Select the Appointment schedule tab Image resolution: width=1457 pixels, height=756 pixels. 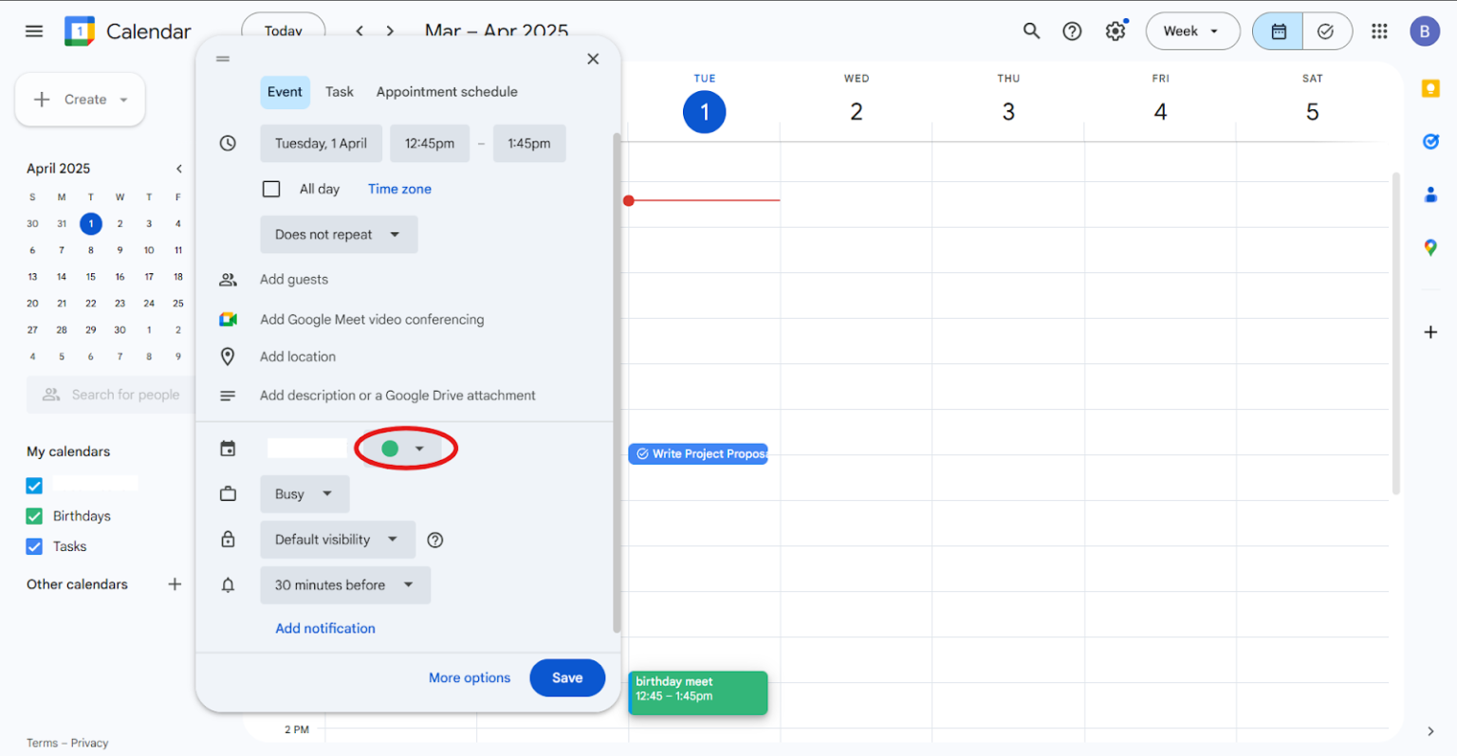pyautogui.click(x=447, y=91)
